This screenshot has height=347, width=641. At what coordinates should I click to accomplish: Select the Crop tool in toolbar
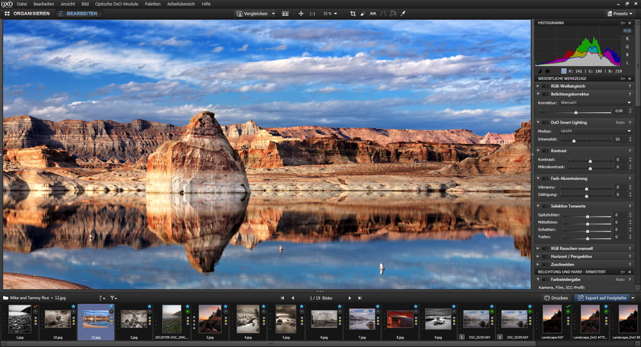(353, 13)
